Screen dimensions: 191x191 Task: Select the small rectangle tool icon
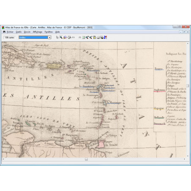click(x=73, y=38)
